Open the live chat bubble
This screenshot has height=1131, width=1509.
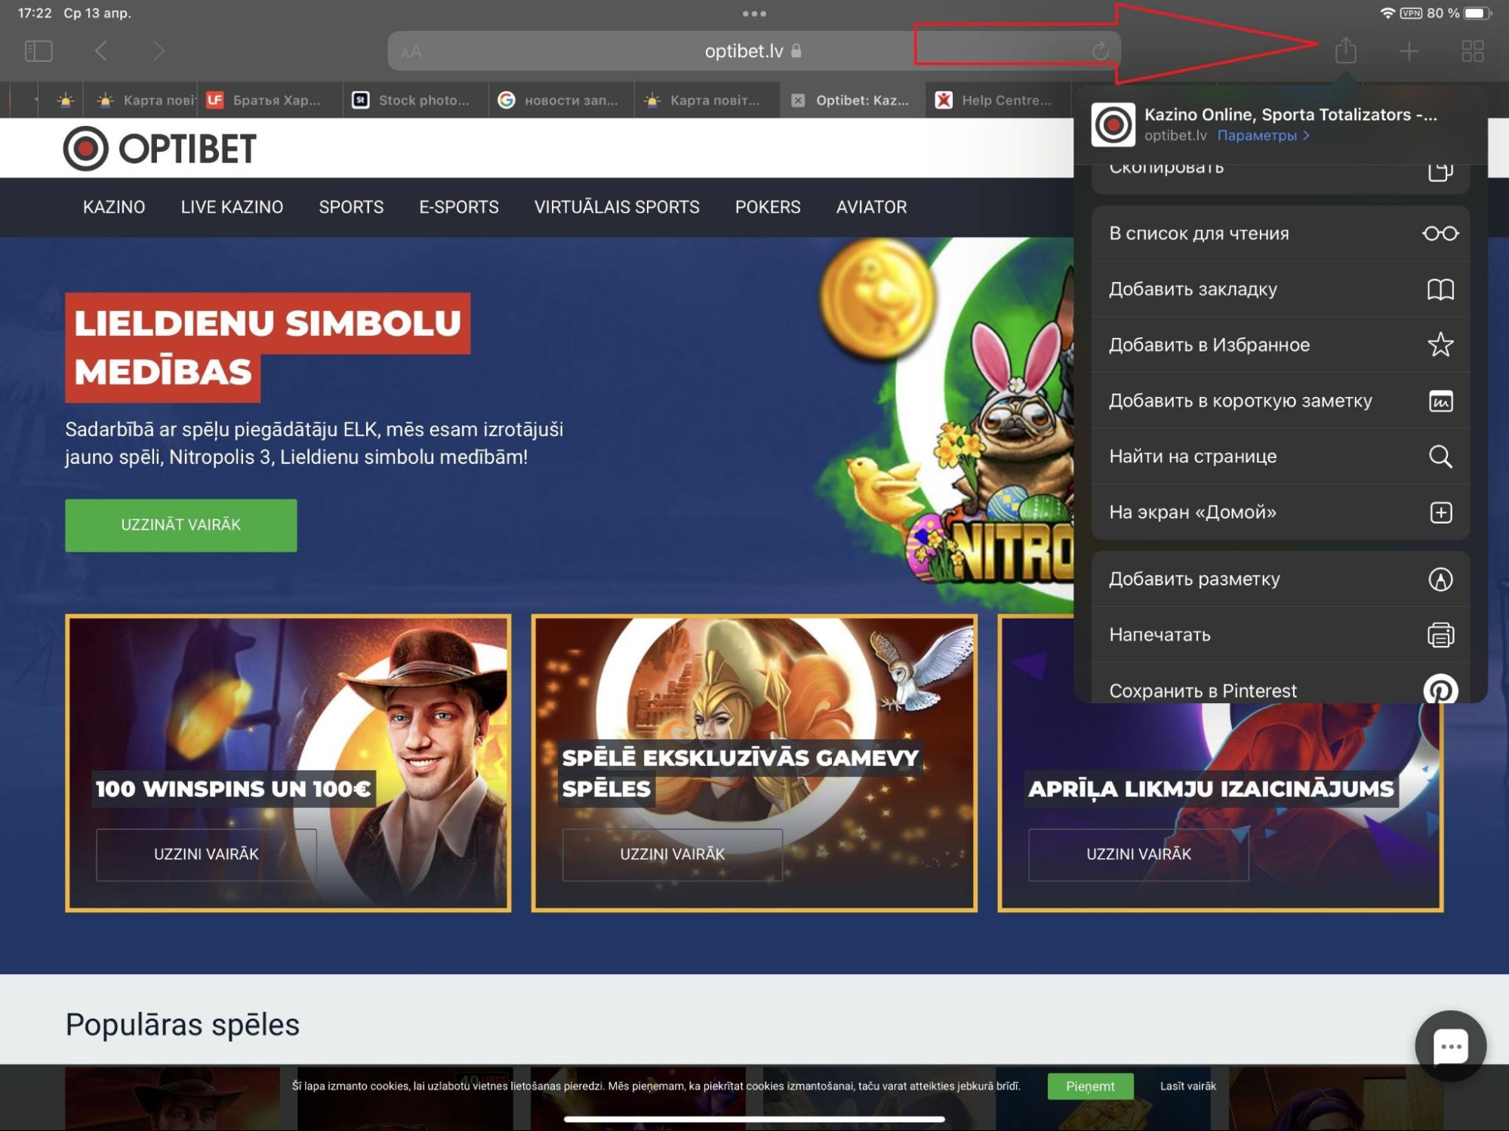pyautogui.click(x=1450, y=1046)
